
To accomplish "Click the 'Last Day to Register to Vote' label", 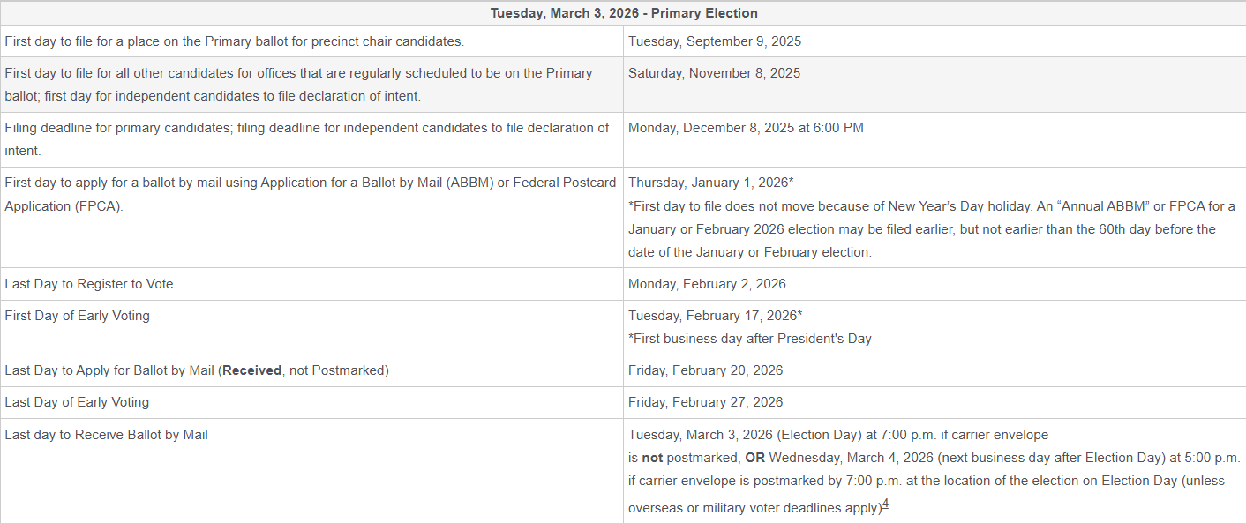I will pos(89,284).
